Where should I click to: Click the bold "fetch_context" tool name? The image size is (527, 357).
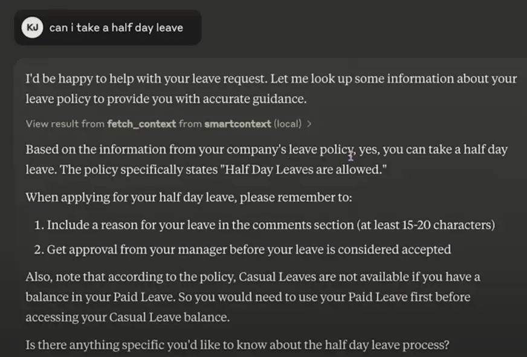[141, 124]
